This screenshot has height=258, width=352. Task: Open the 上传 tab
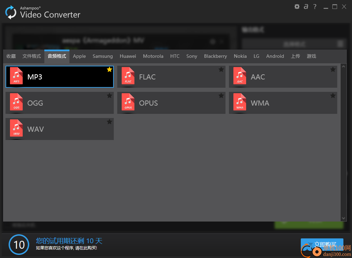(x=295, y=56)
